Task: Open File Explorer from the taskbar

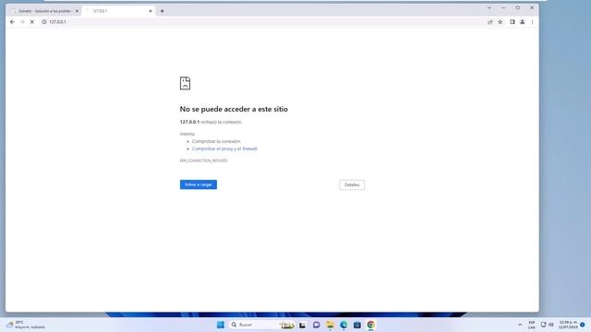Action: pos(330,325)
